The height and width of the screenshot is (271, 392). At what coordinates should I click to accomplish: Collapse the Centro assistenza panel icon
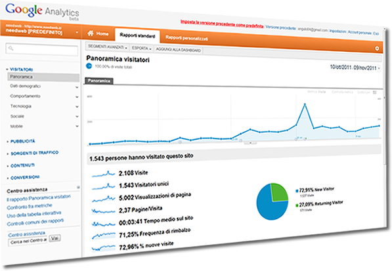pos(78,187)
